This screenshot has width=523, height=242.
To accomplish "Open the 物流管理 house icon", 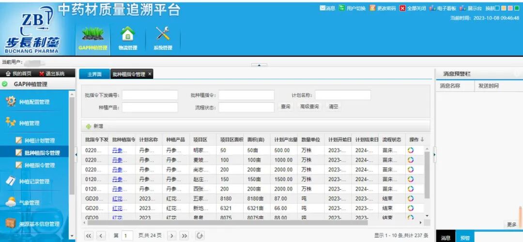I will (x=127, y=34).
